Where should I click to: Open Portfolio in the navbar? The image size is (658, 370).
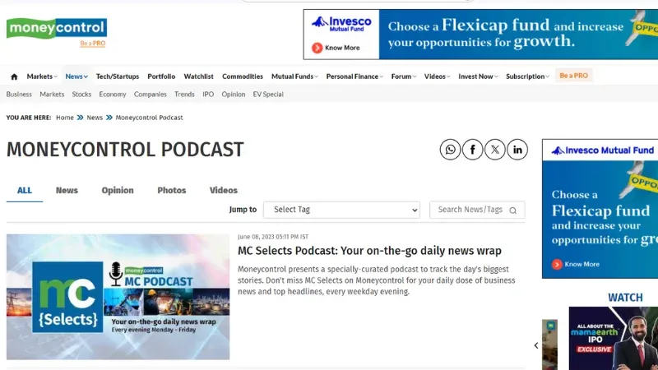click(x=161, y=76)
